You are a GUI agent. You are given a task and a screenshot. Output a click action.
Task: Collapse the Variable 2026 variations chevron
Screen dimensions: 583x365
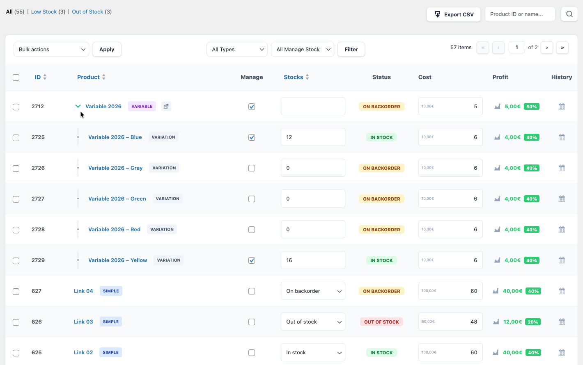coord(78,106)
